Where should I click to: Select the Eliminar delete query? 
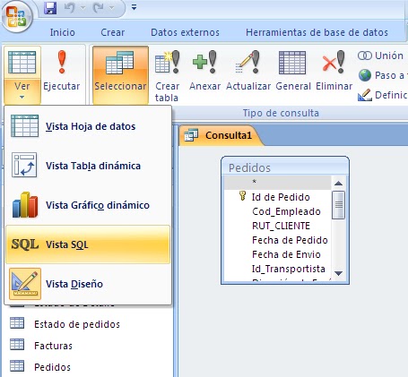pos(334,71)
